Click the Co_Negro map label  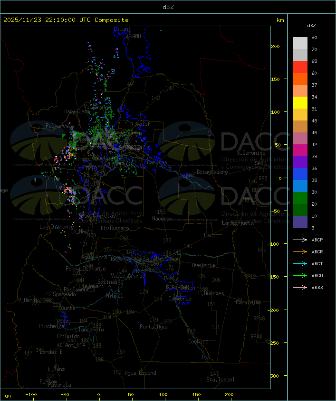pos(82,231)
